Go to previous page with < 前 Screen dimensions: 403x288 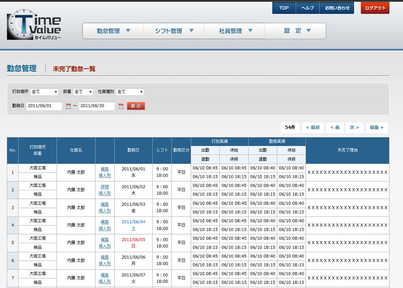[x=335, y=127]
